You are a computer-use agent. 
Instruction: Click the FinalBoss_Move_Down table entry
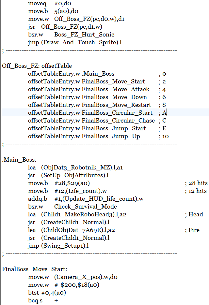click(114, 97)
